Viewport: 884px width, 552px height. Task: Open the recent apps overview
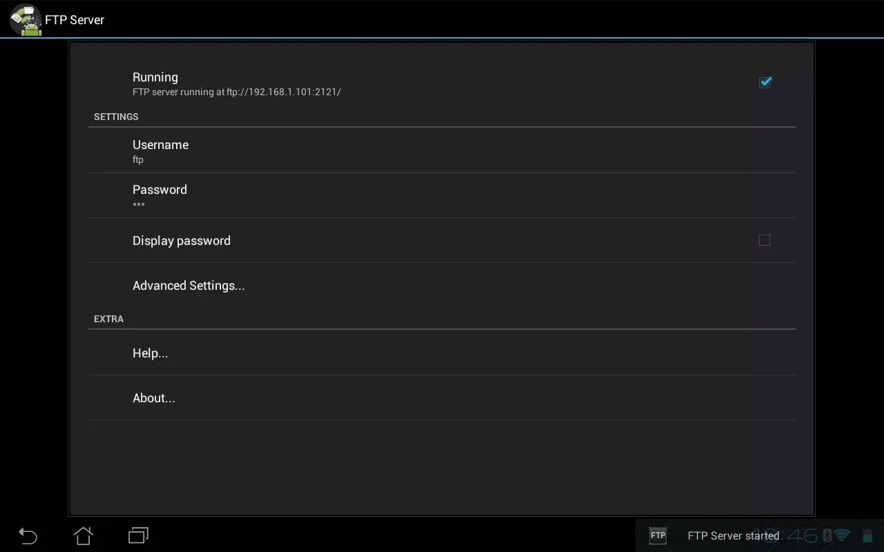click(138, 535)
